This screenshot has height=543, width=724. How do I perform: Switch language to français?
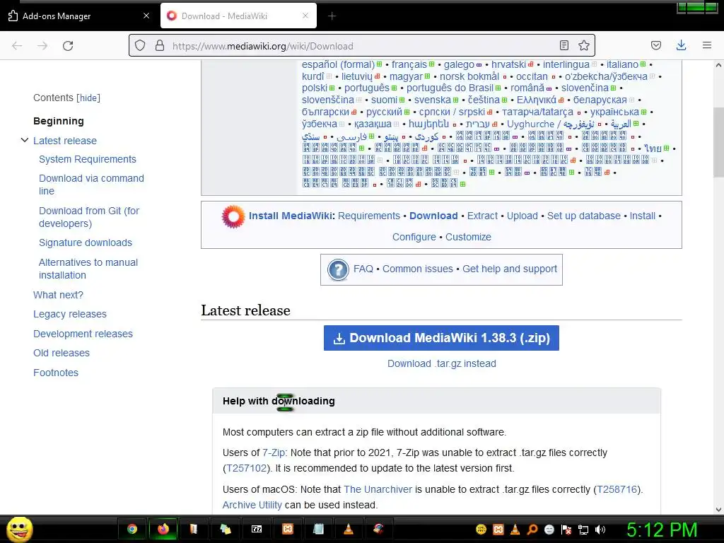[x=409, y=64]
